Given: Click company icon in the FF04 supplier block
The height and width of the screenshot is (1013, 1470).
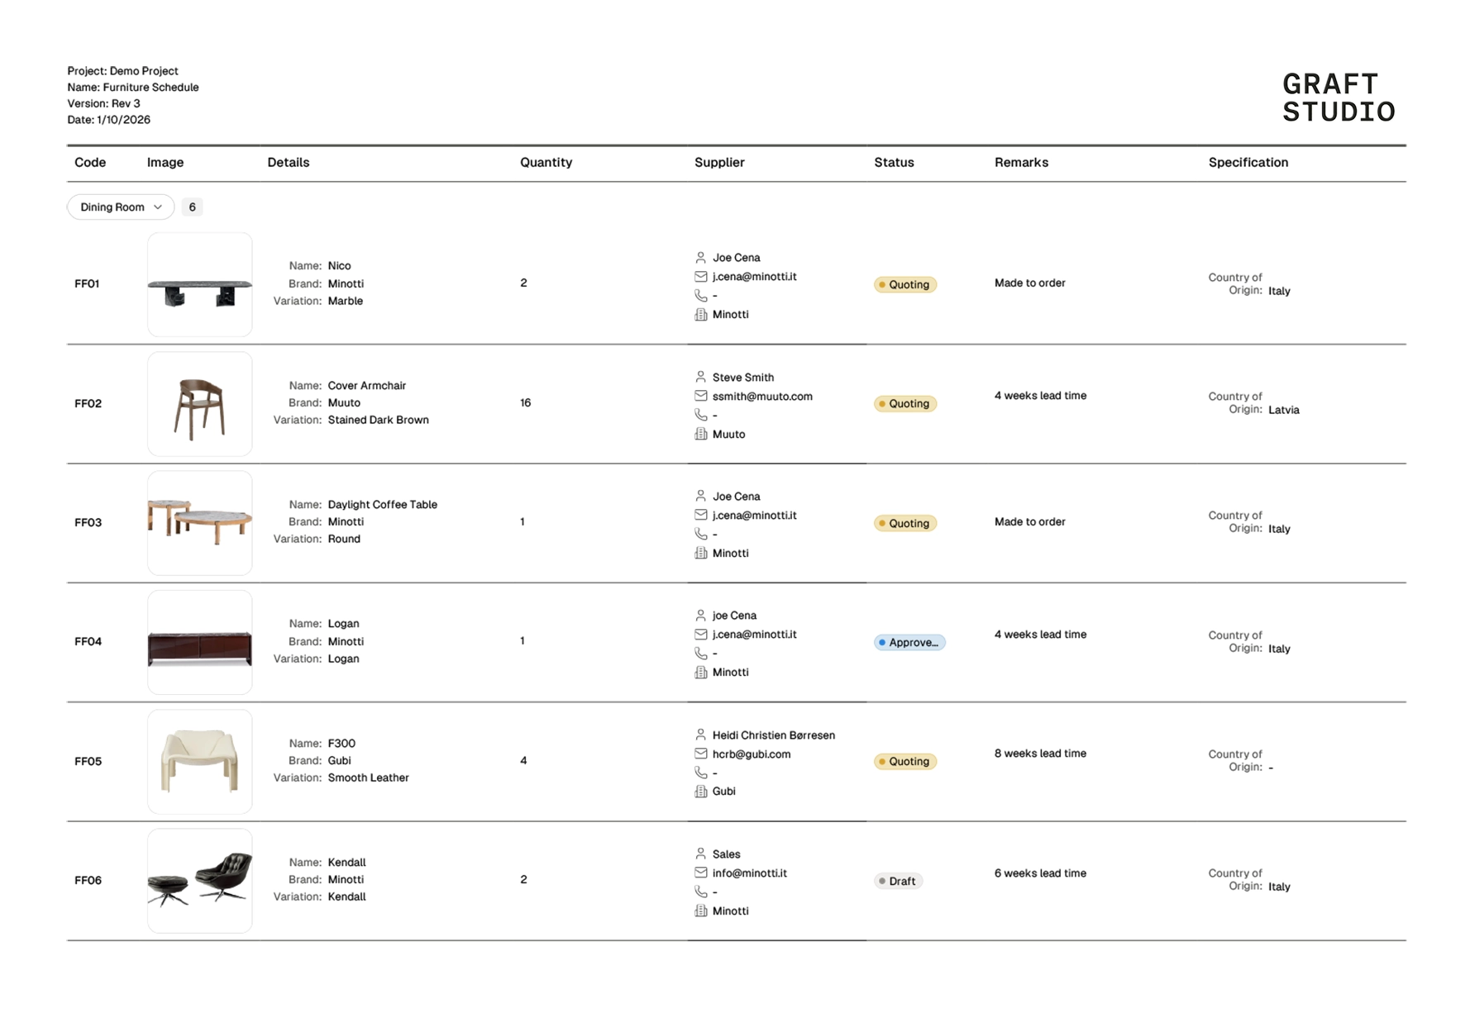Looking at the screenshot, I should [x=700, y=673].
